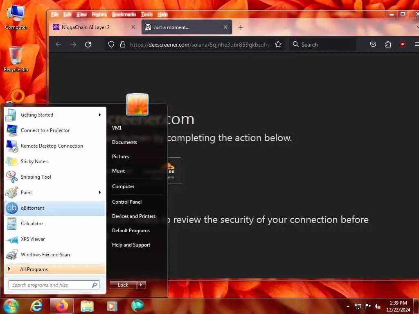
Task: Open the Firefox Tools menu
Action: [x=147, y=14]
